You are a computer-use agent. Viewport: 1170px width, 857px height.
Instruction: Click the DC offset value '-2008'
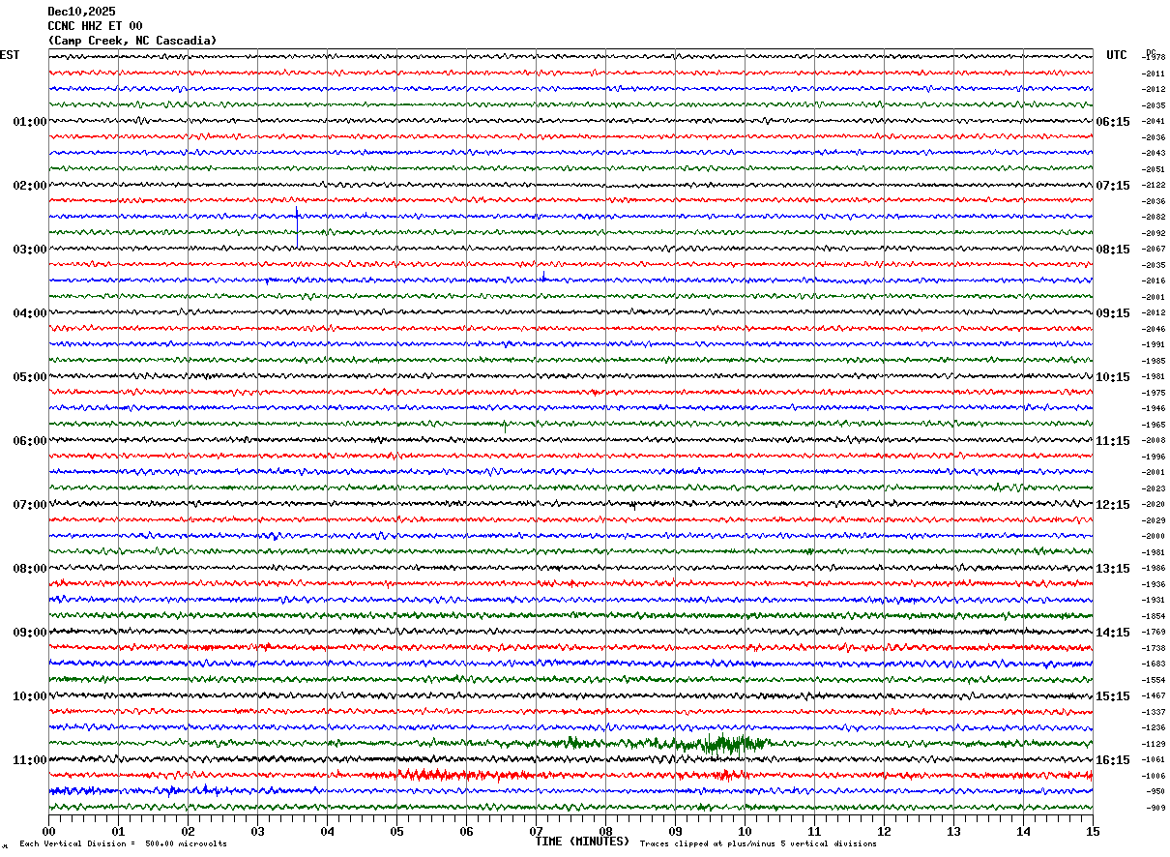click(x=1155, y=441)
